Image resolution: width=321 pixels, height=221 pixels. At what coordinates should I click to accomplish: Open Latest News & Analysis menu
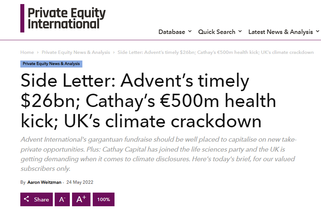coord(281,32)
